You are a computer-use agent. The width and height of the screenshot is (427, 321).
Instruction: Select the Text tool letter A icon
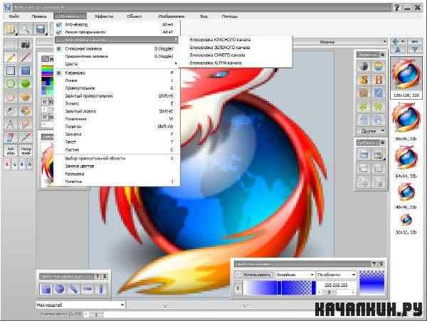click(11, 124)
